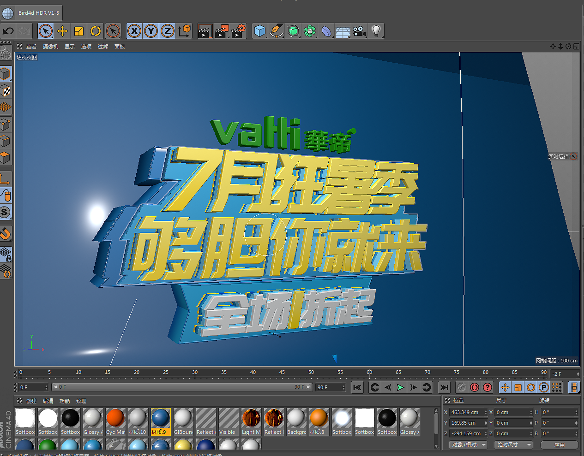This screenshot has width=584, height=456.
Task: Click frame 45 on the timeline ruler
Action: 282,373
